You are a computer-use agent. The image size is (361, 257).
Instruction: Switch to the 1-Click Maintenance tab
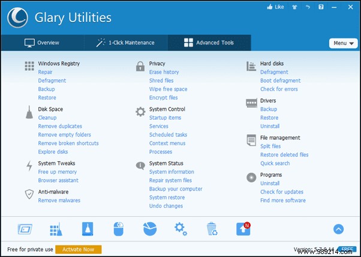pos(126,43)
